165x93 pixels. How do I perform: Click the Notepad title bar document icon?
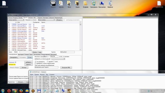30,72
